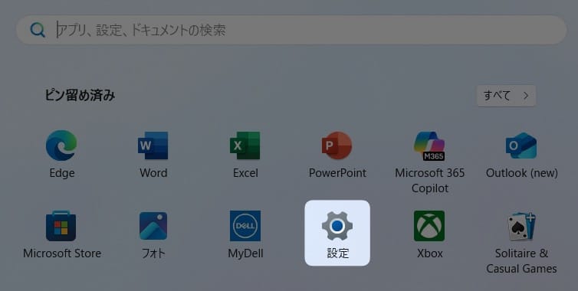The height and width of the screenshot is (291, 578).
Task: Click the すべて button
Action: point(506,96)
